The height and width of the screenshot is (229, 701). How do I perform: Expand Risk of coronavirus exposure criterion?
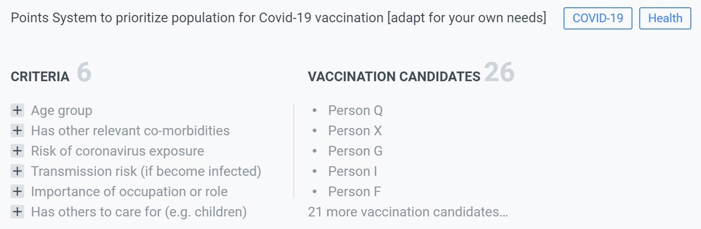click(x=17, y=151)
